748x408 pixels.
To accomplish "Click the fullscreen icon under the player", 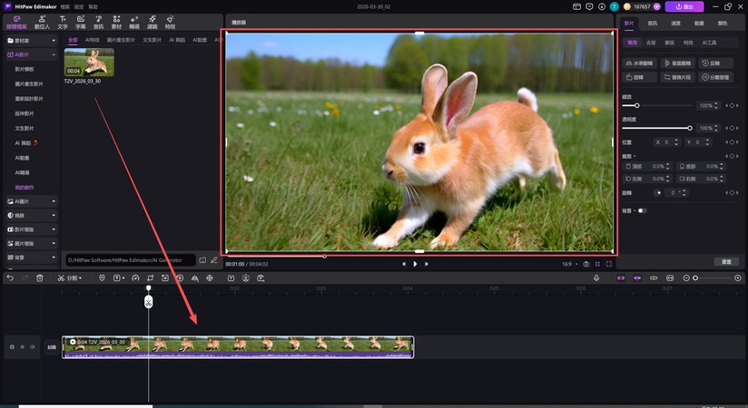I will coord(609,264).
